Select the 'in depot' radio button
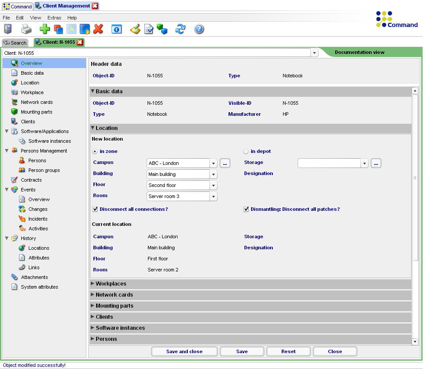This screenshot has width=423, height=370. 246,152
